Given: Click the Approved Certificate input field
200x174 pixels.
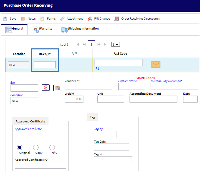Looking at the screenshot, I should [x=40, y=134].
